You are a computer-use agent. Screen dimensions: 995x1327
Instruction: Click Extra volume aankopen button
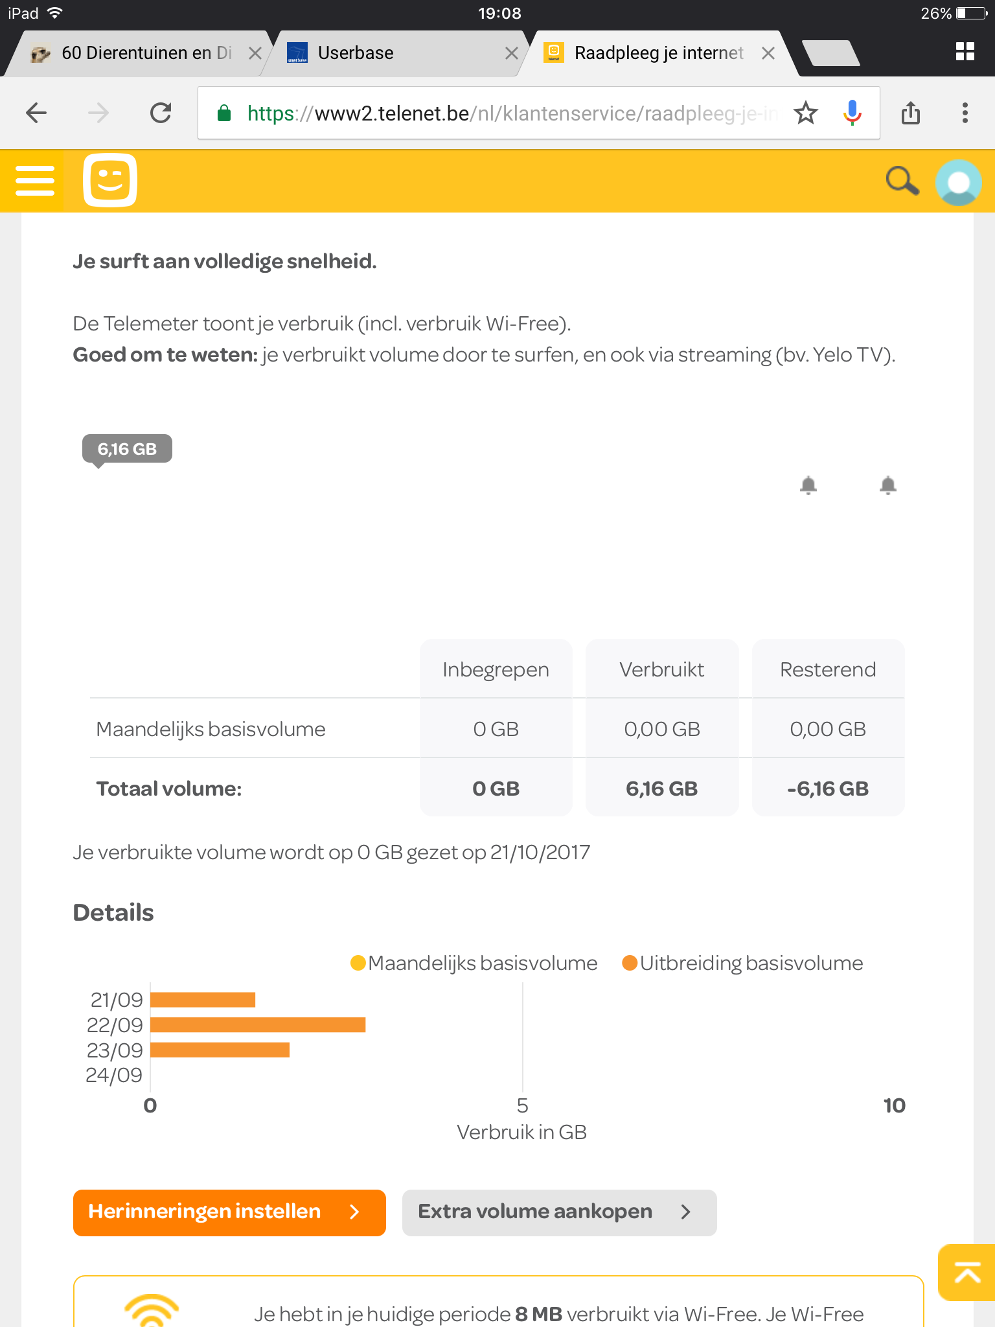(x=559, y=1212)
